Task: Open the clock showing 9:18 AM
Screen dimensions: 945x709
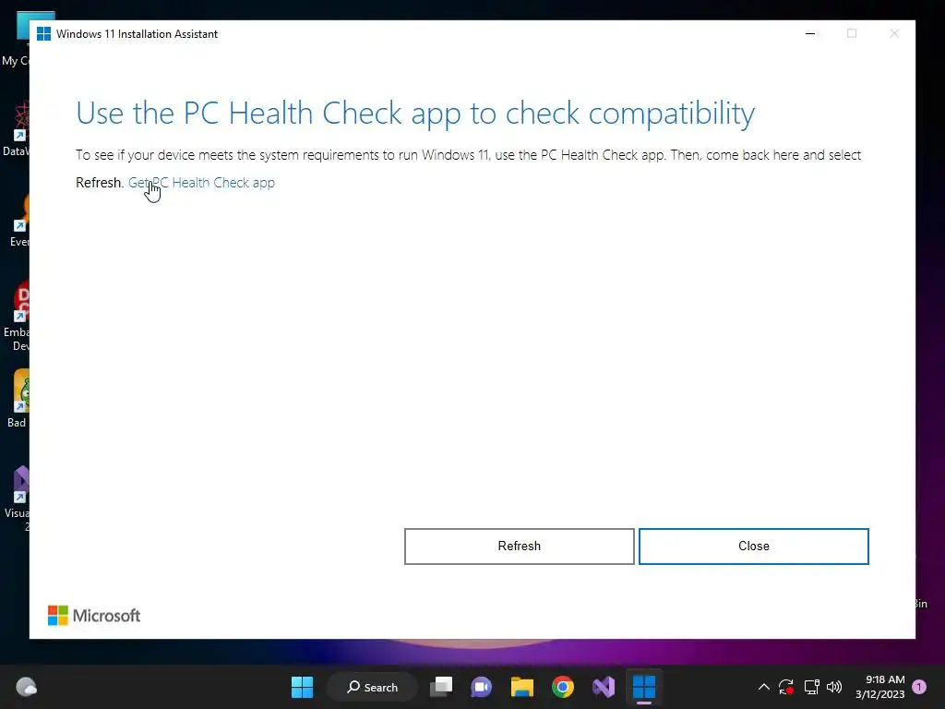Action: click(x=879, y=687)
